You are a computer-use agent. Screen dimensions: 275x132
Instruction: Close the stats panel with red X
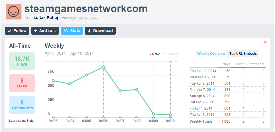265,41
